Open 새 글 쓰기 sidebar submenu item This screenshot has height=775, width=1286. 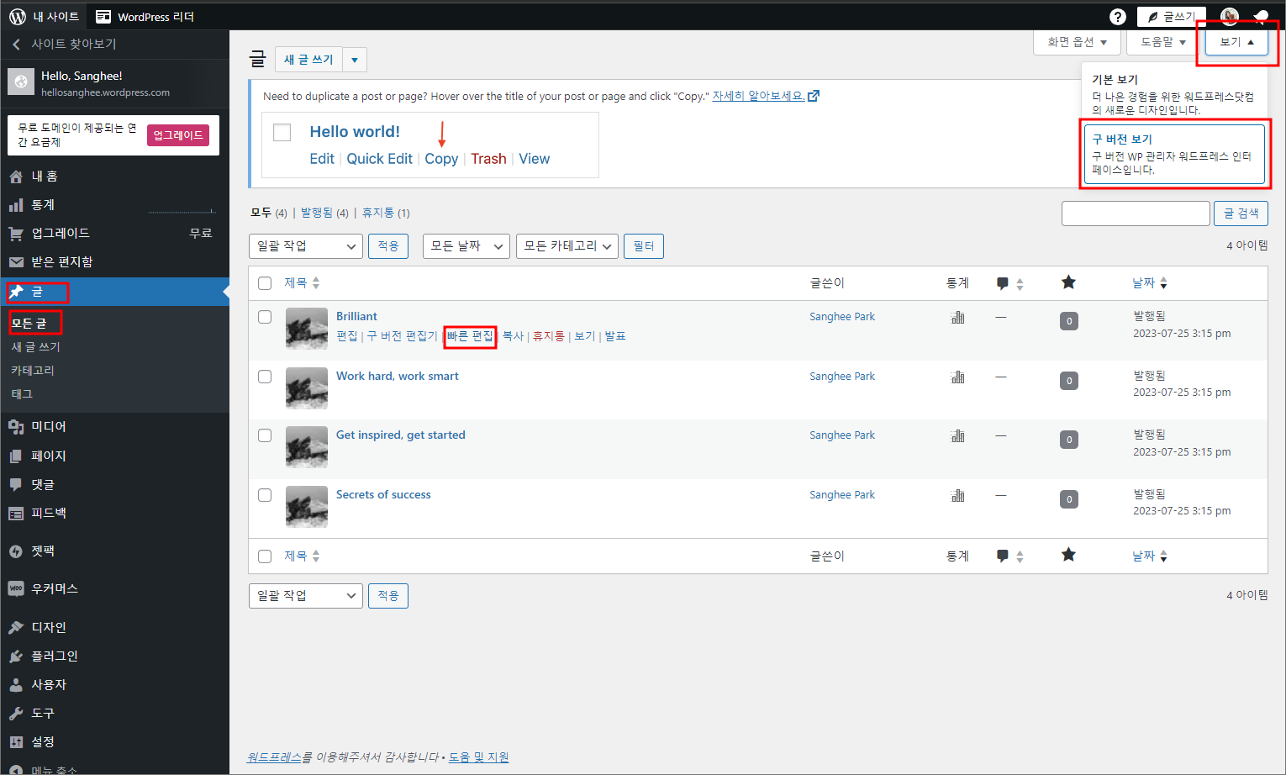tap(35, 347)
